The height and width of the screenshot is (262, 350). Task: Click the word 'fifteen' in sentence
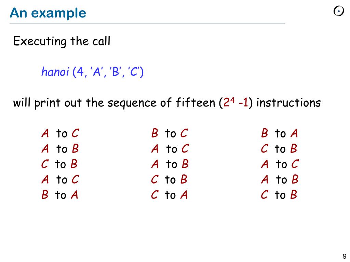(195, 103)
